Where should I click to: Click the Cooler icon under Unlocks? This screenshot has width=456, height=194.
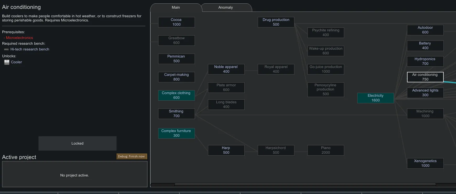tap(7, 62)
